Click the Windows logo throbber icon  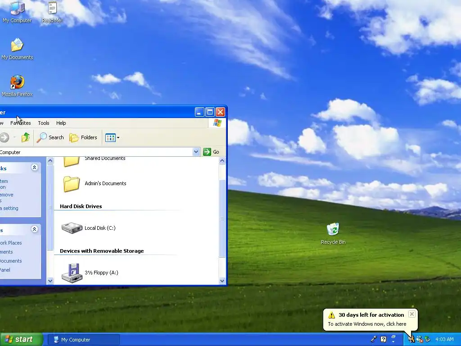pyautogui.click(x=217, y=123)
